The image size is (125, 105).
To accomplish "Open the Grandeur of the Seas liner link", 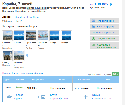I will click(x=27, y=17).
